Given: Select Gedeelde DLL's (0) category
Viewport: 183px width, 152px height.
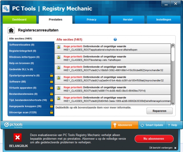Looking at the screenshot, I should coord(31,69).
